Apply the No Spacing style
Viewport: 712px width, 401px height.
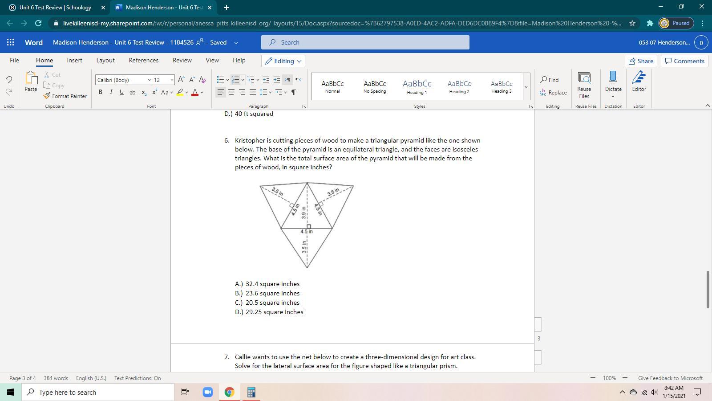point(375,86)
